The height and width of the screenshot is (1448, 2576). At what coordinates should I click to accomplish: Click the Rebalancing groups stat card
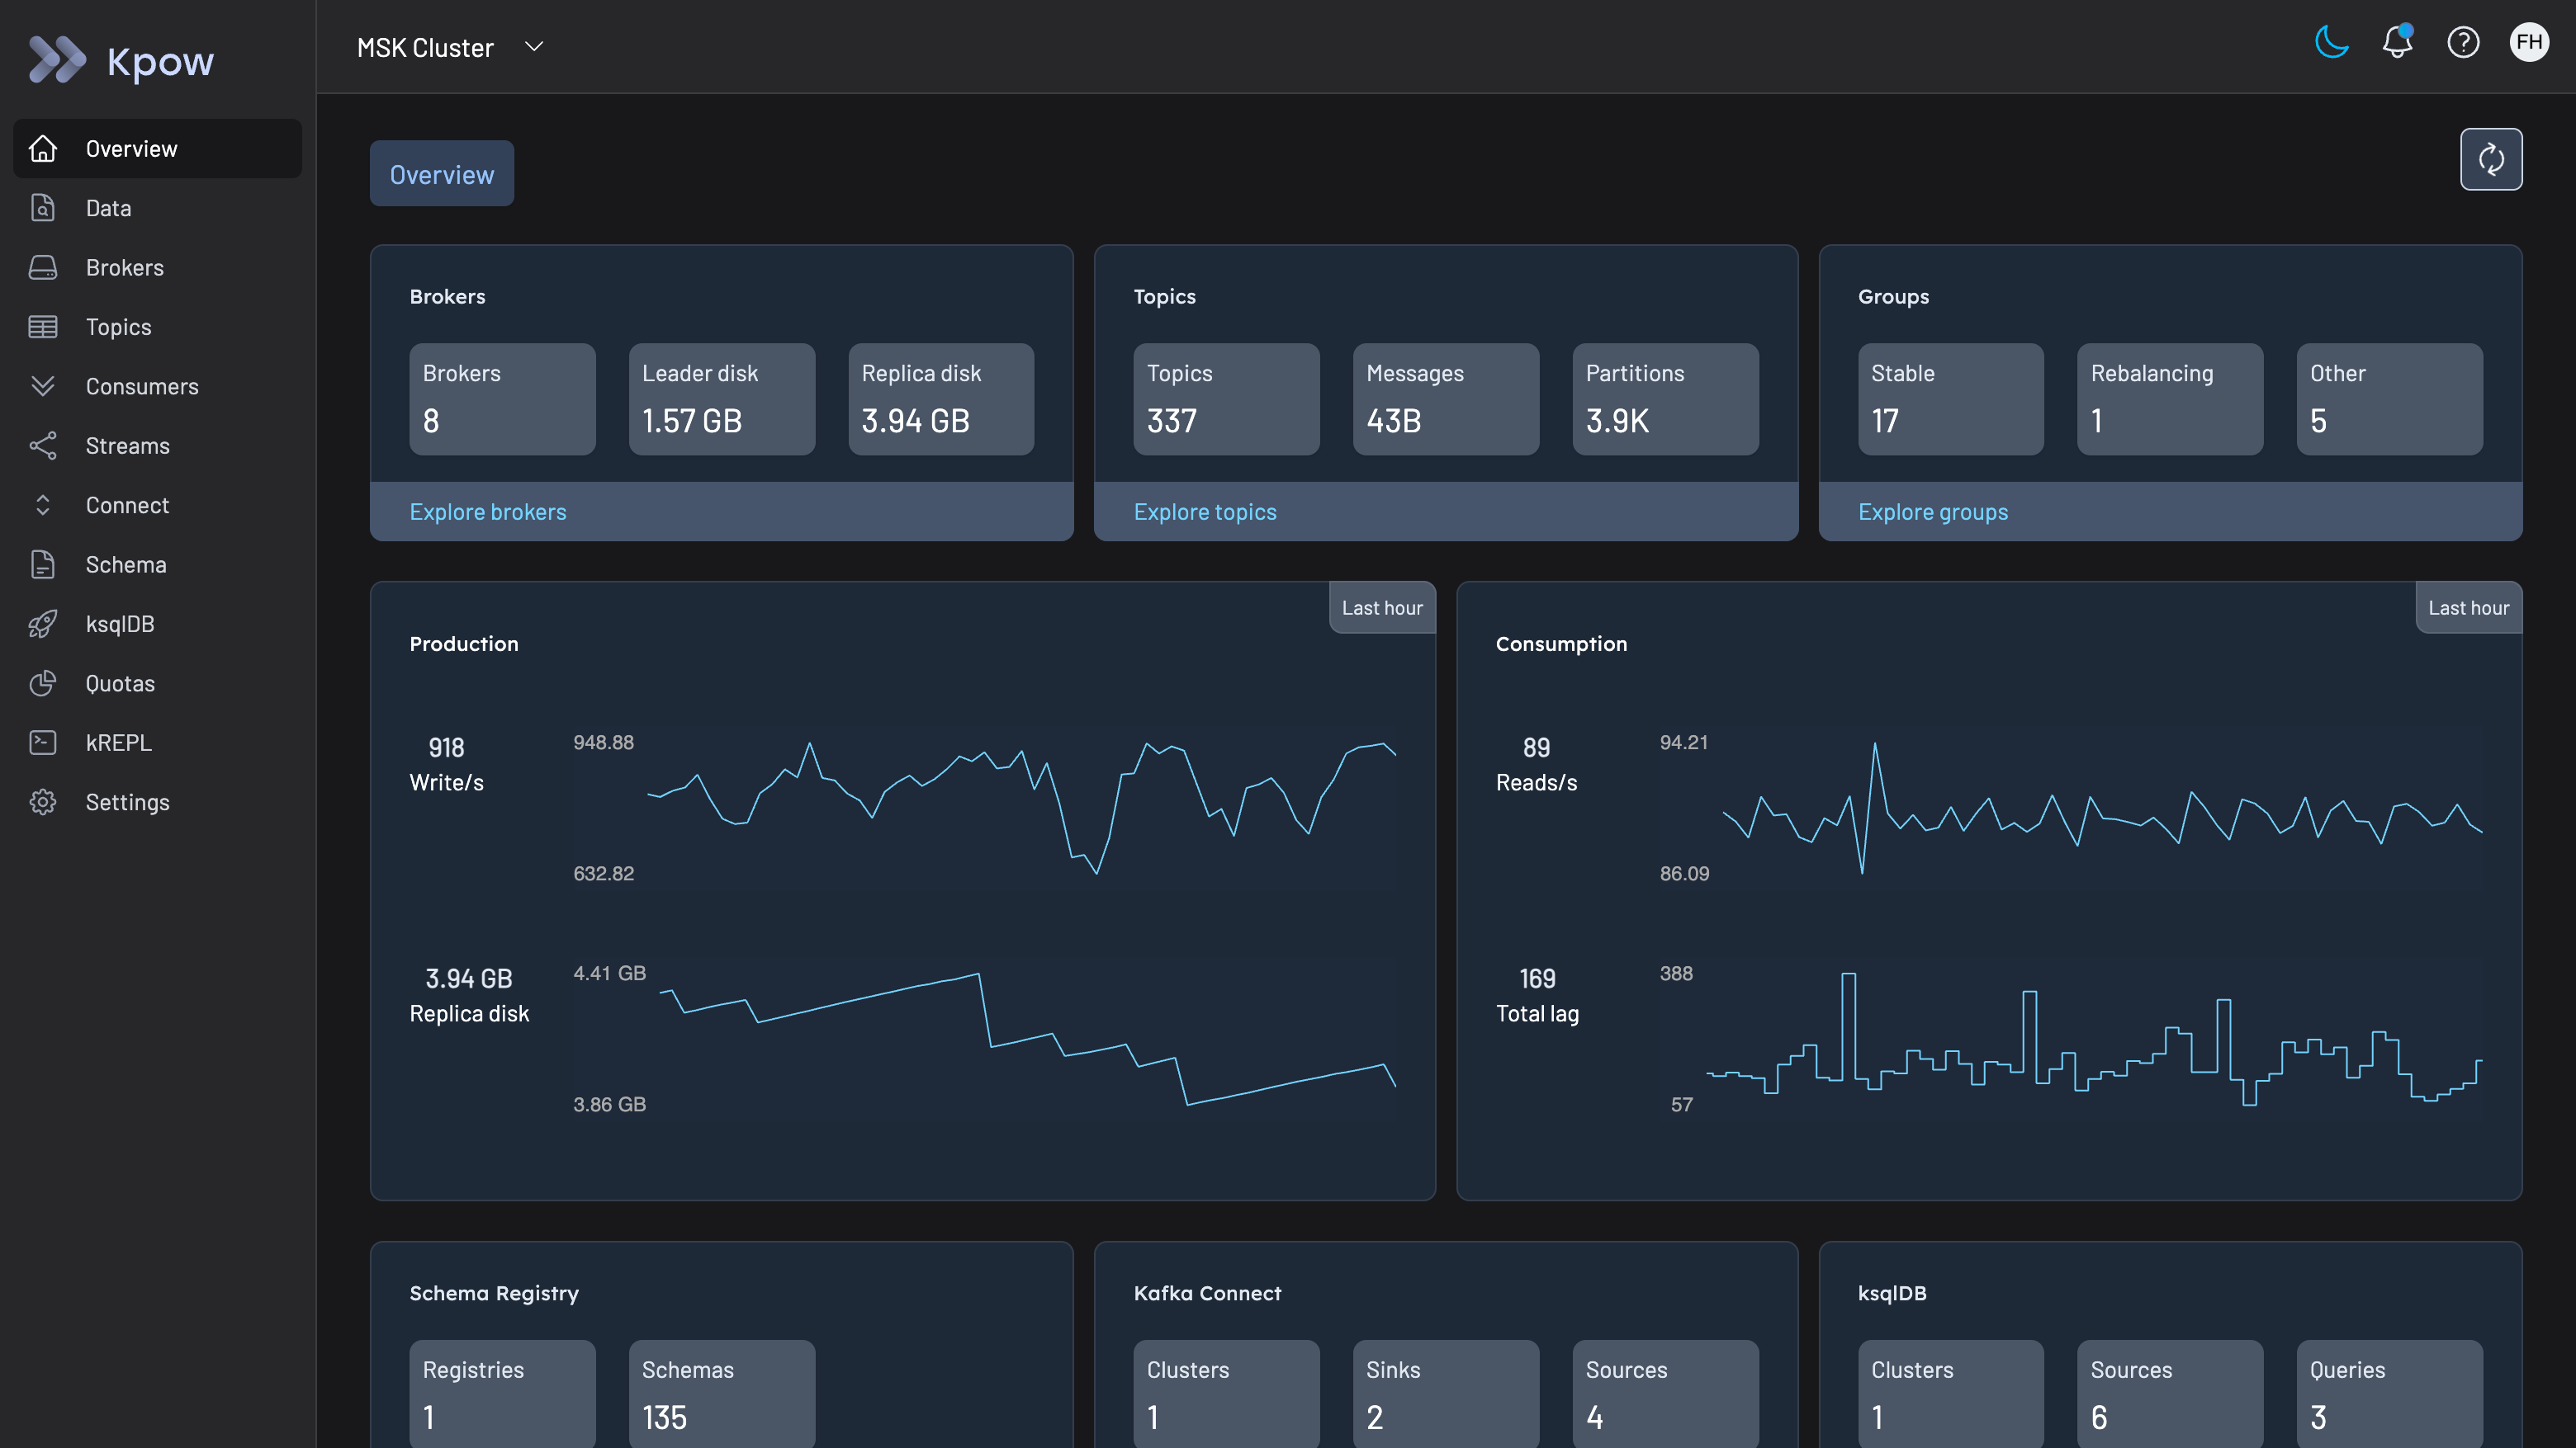coord(2169,399)
